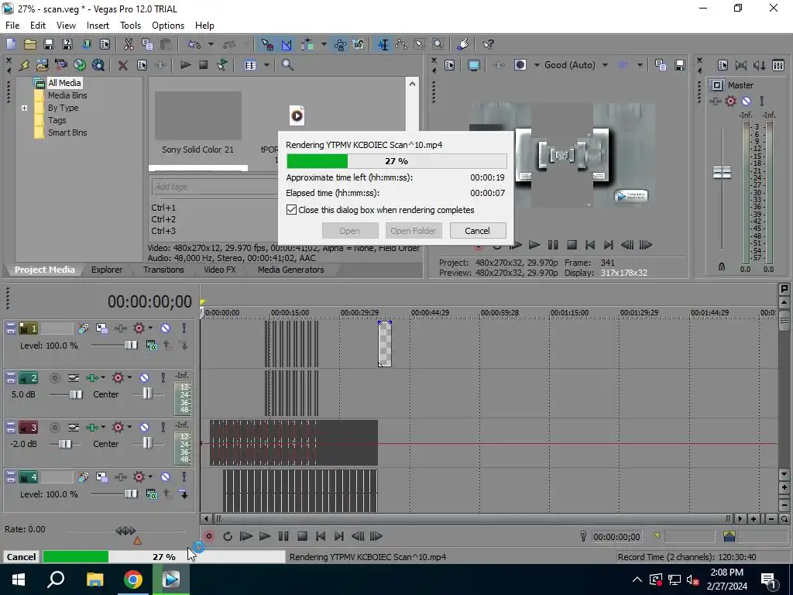
Task: Open the Insert menu
Action: [98, 26]
